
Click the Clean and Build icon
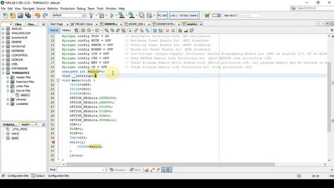coord(102,15)
